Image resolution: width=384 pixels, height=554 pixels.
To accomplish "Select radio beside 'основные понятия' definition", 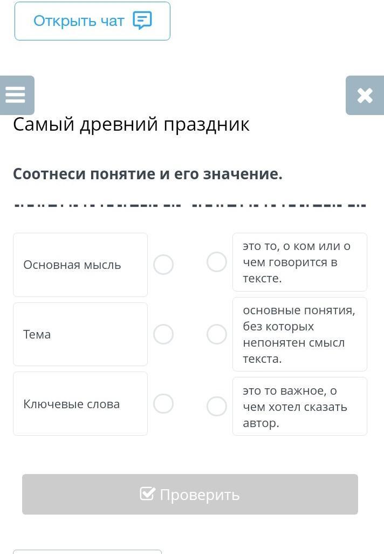I will click(217, 334).
